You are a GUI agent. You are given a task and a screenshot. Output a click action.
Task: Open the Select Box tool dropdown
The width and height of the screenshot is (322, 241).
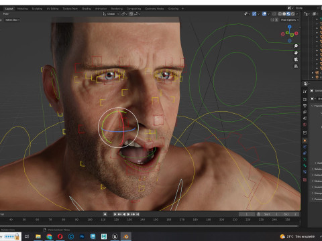tap(13, 20)
